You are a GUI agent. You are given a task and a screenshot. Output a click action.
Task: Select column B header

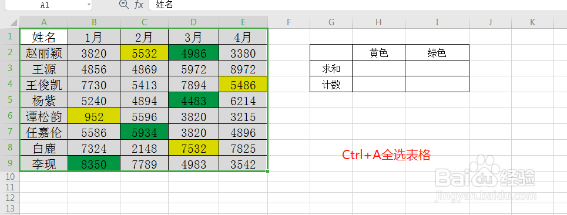(x=94, y=22)
